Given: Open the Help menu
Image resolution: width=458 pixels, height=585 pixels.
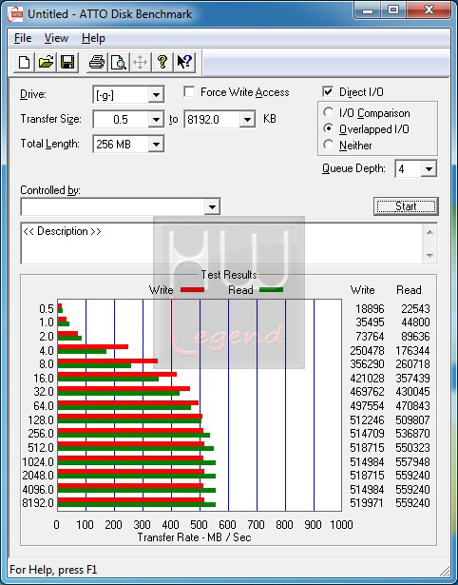Looking at the screenshot, I should coord(93,38).
